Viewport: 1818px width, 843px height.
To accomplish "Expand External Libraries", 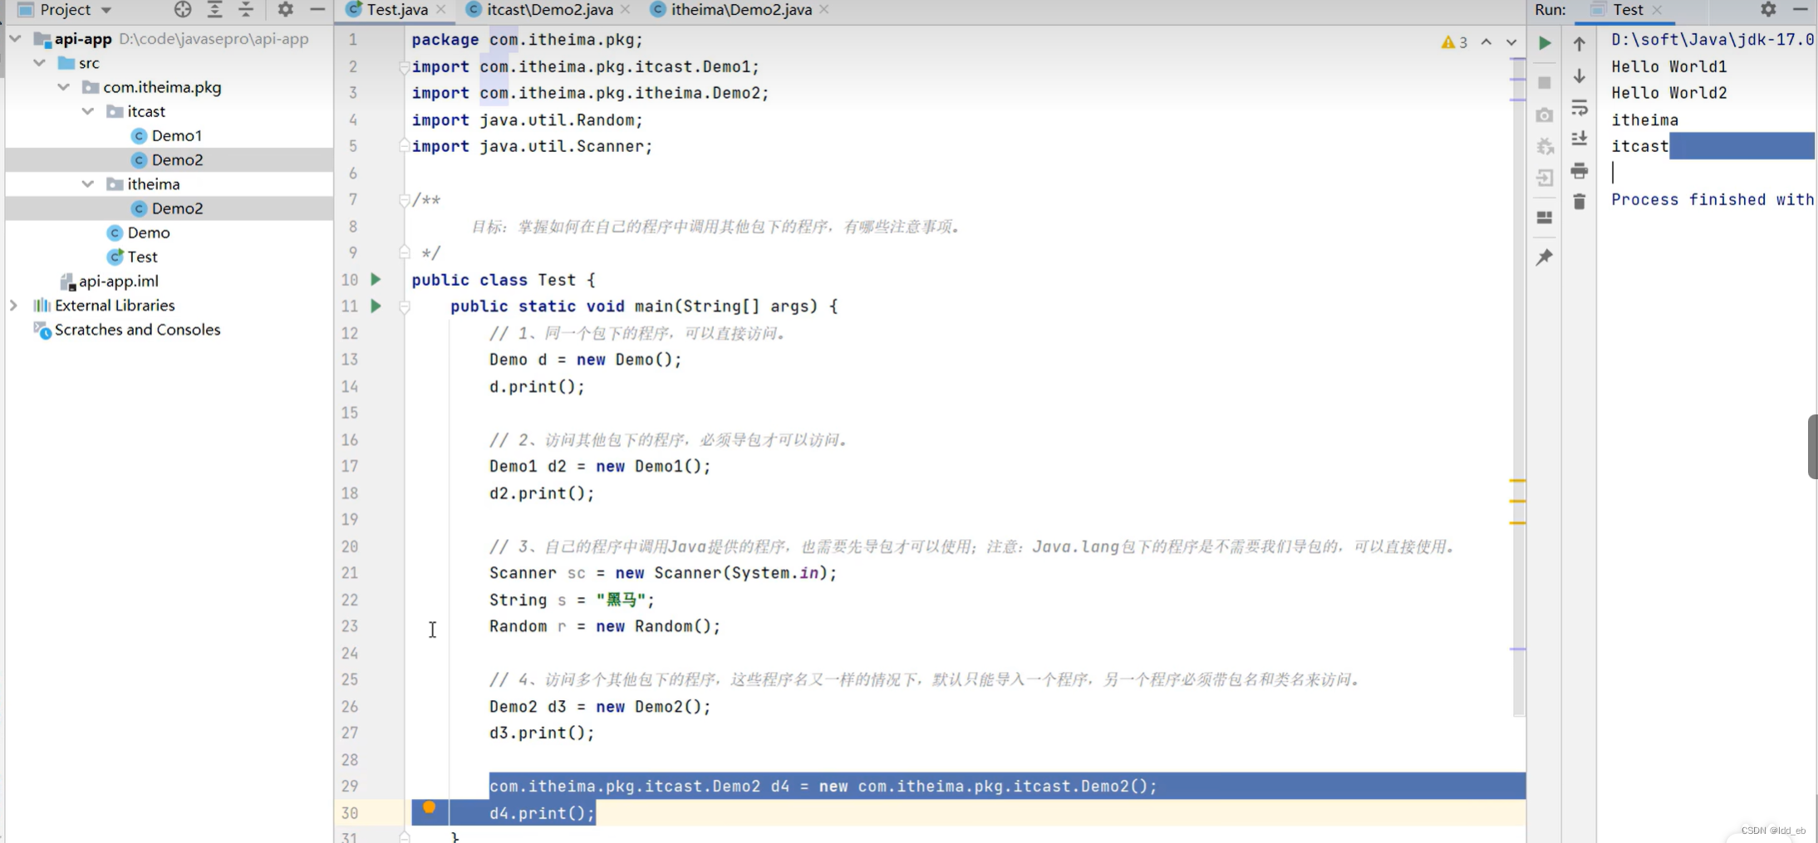I will [13, 305].
